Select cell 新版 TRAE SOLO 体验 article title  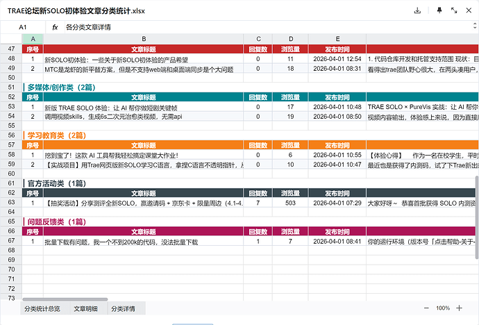click(144, 107)
